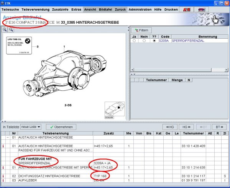Click info icon for Aufkleber row
The image size is (230, 188).
point(3,180)
